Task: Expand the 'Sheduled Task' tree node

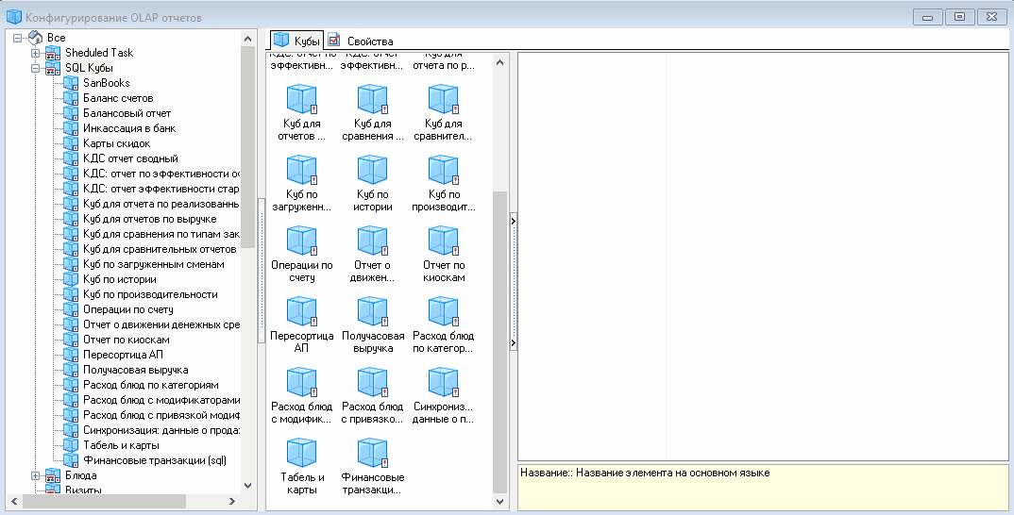Action: coord(35,53)
